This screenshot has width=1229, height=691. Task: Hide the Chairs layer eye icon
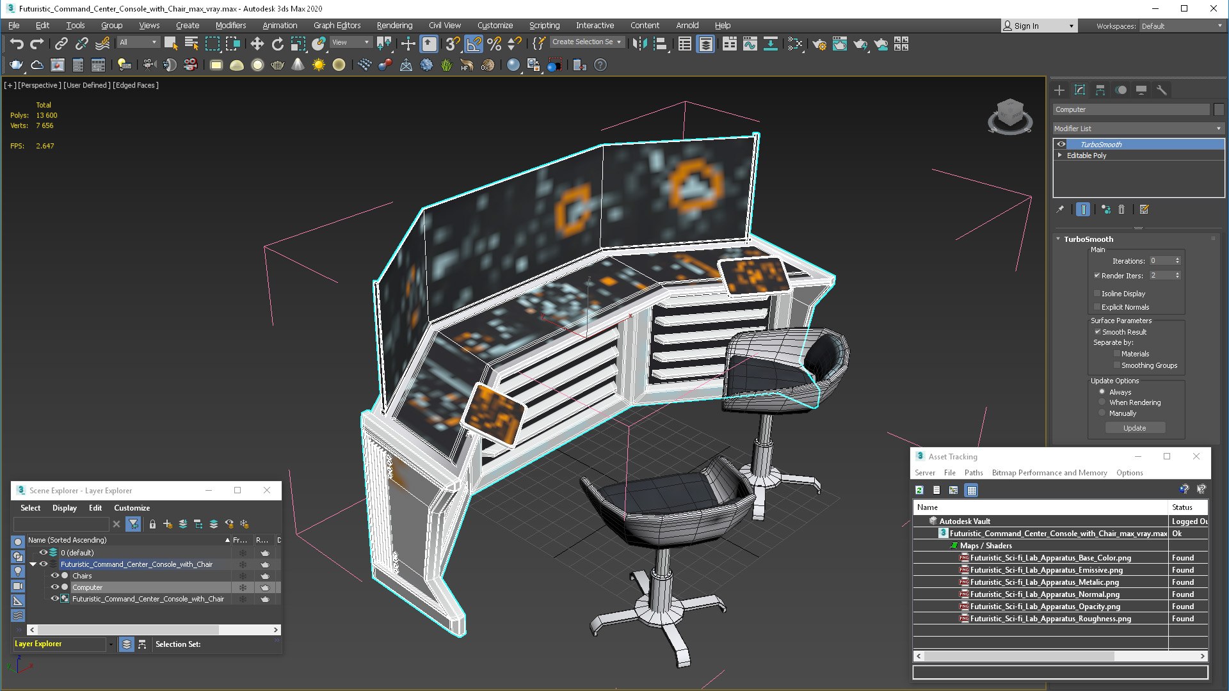point(55,576)
